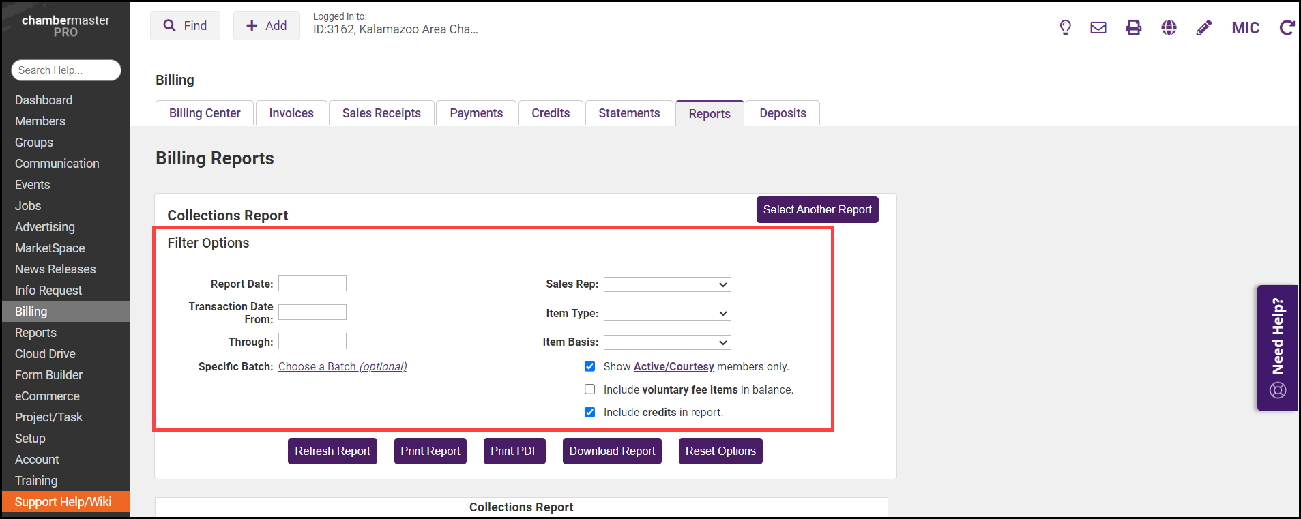This screenshot has width=1301, height=519.
Task: Open the Item Type dropdown
Action: point(667,313)
